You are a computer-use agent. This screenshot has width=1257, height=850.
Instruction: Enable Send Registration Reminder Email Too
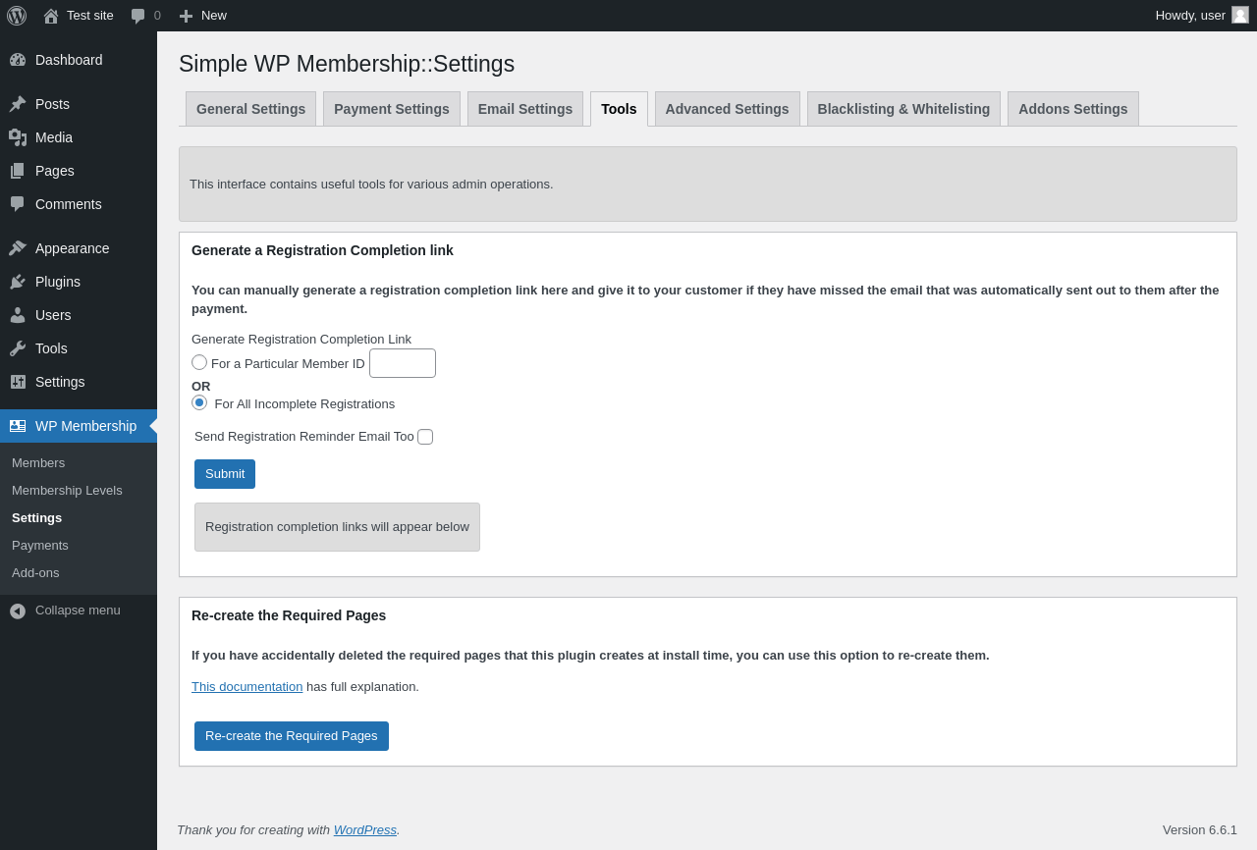[425, 437]
